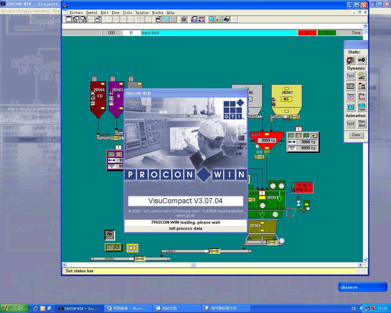Click the vertical scrollbar down arrow
This screenshot has width=391, height=313.
click(x=365, y=260)
